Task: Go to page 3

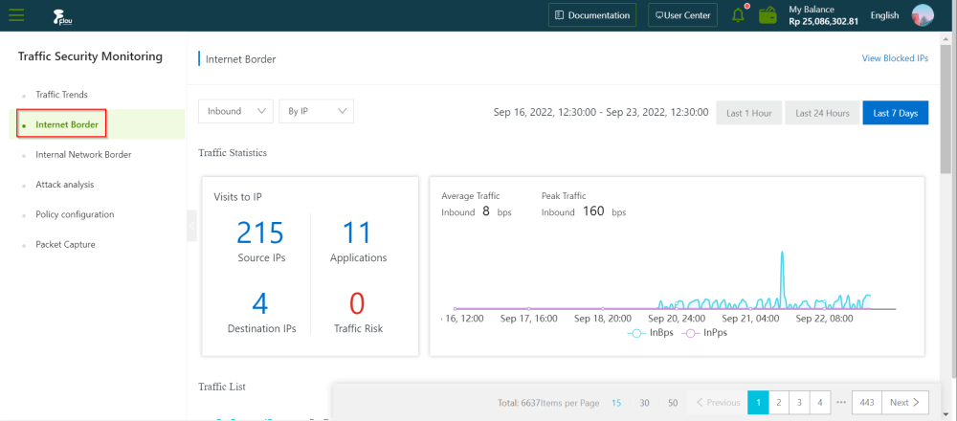Action: 799,403
